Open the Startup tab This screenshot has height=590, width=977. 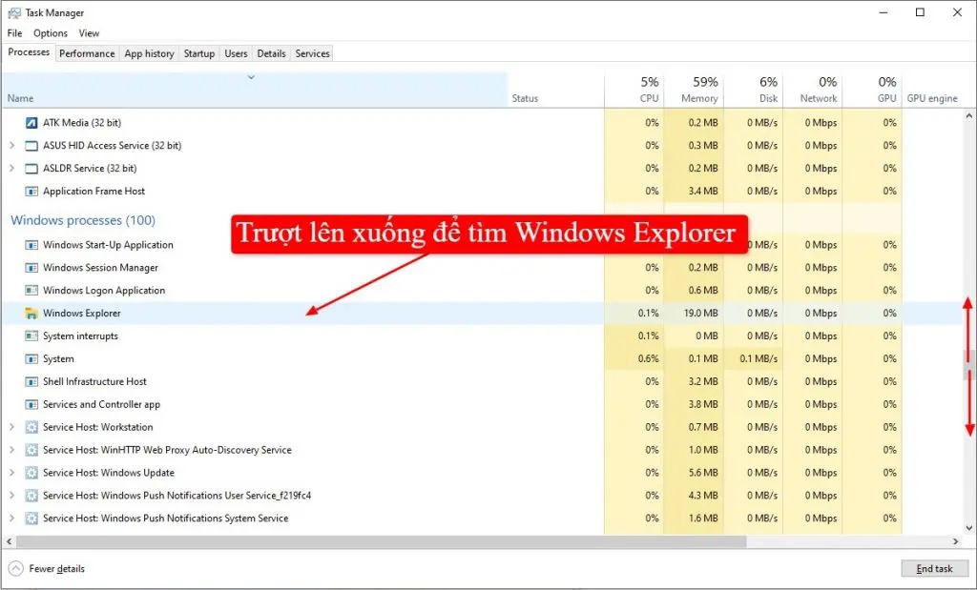[198, 53]
